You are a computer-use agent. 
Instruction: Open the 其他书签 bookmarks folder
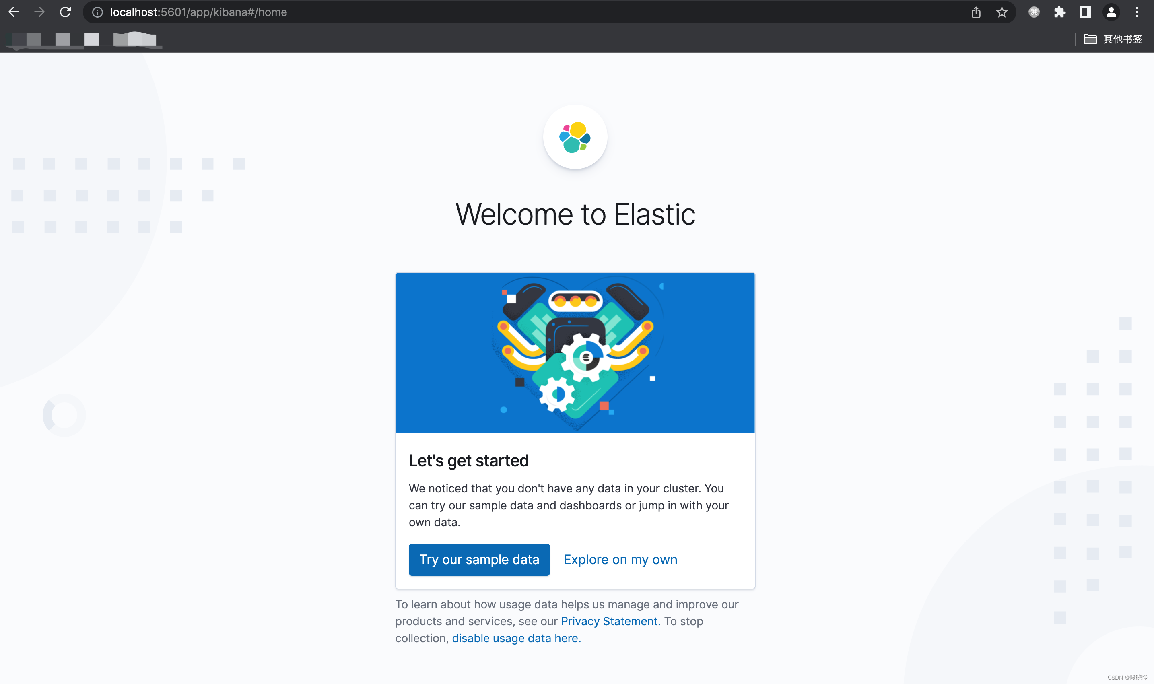(x=1113, y=39)
